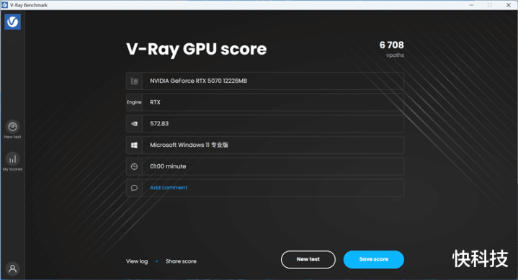Click the V-Ray logo in sidebar

click(12, 22)
